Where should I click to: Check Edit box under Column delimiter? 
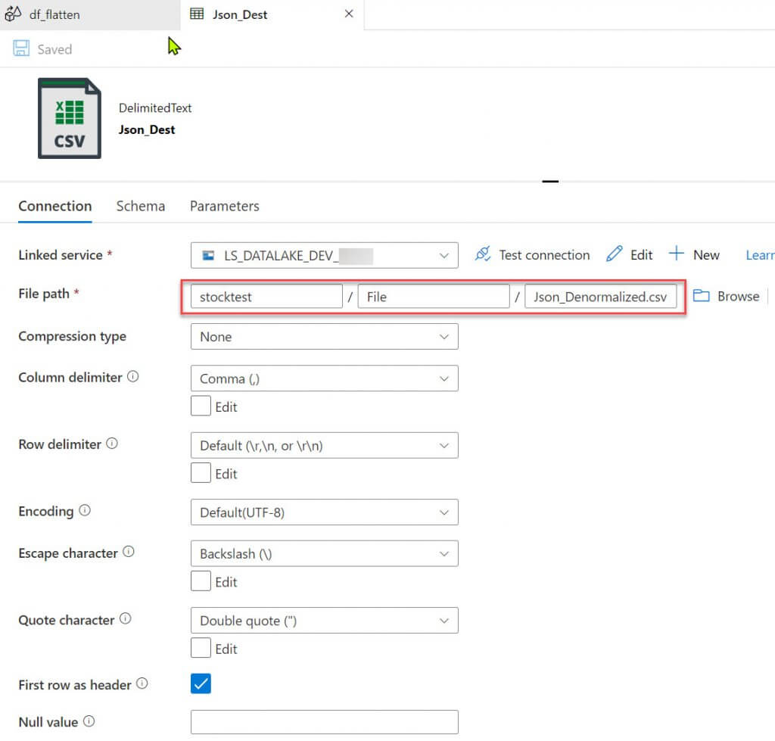coord(201,406)
